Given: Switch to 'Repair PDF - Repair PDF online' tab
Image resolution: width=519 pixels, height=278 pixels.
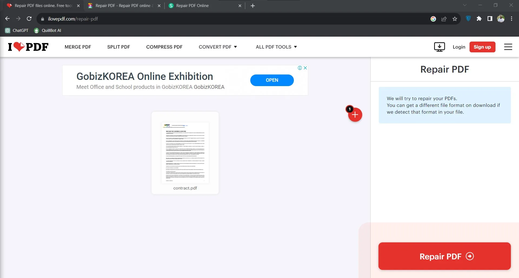Looking at the screenshot, I should [x=124, y=6].
